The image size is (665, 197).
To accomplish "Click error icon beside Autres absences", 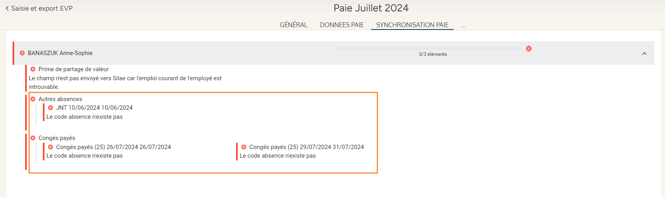I will (33, 99).
